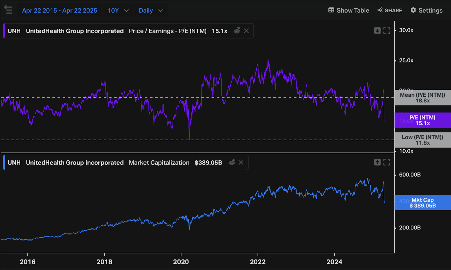Open the 10Y time range dropdown

(118, 10)
